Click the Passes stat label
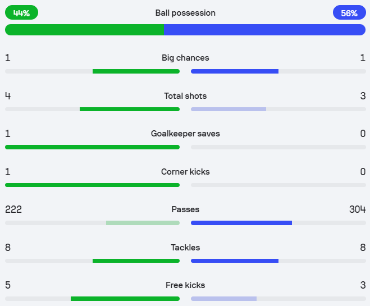Image resolution: width=370 pixels, height=306 pixels. click(x=185, y=209)
